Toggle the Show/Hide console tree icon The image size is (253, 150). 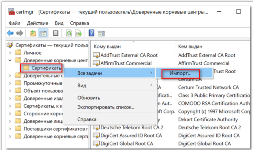pos(43,33)
